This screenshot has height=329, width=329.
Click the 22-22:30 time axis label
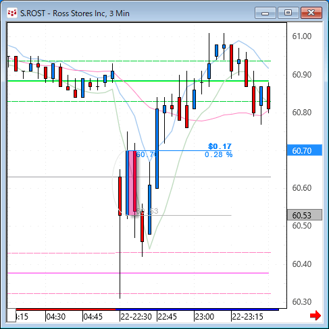tap(136, 316)
